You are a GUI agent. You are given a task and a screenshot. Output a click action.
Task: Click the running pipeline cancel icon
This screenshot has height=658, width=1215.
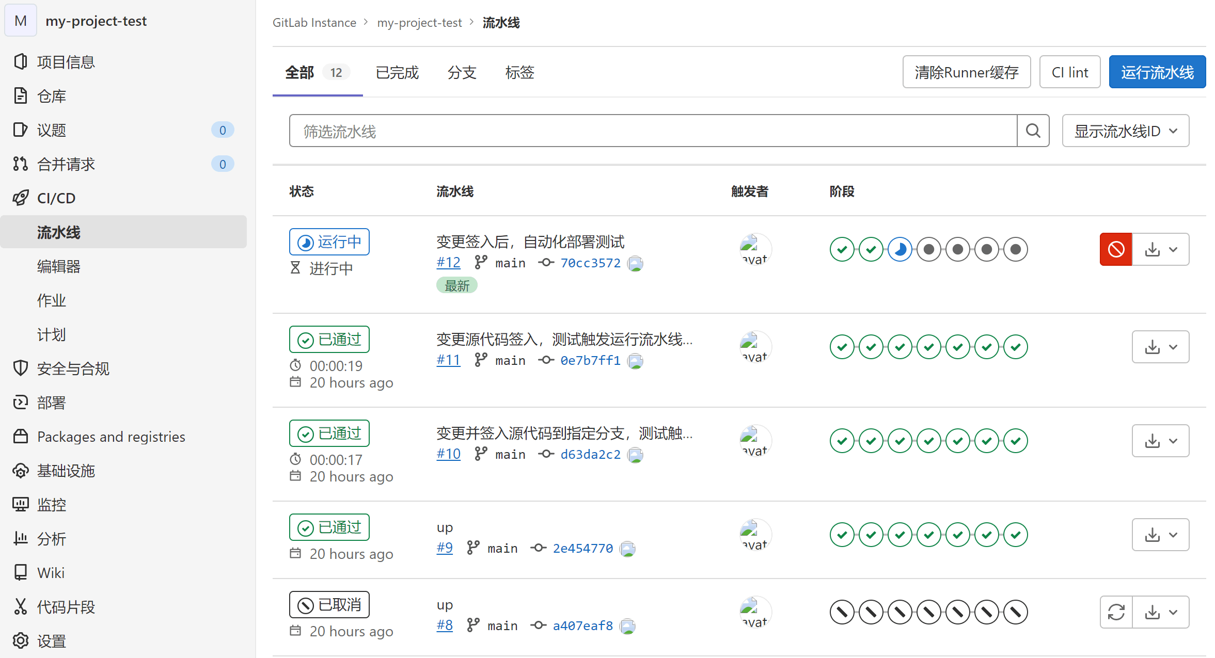pyautogui.click(x=1116, y=249)
